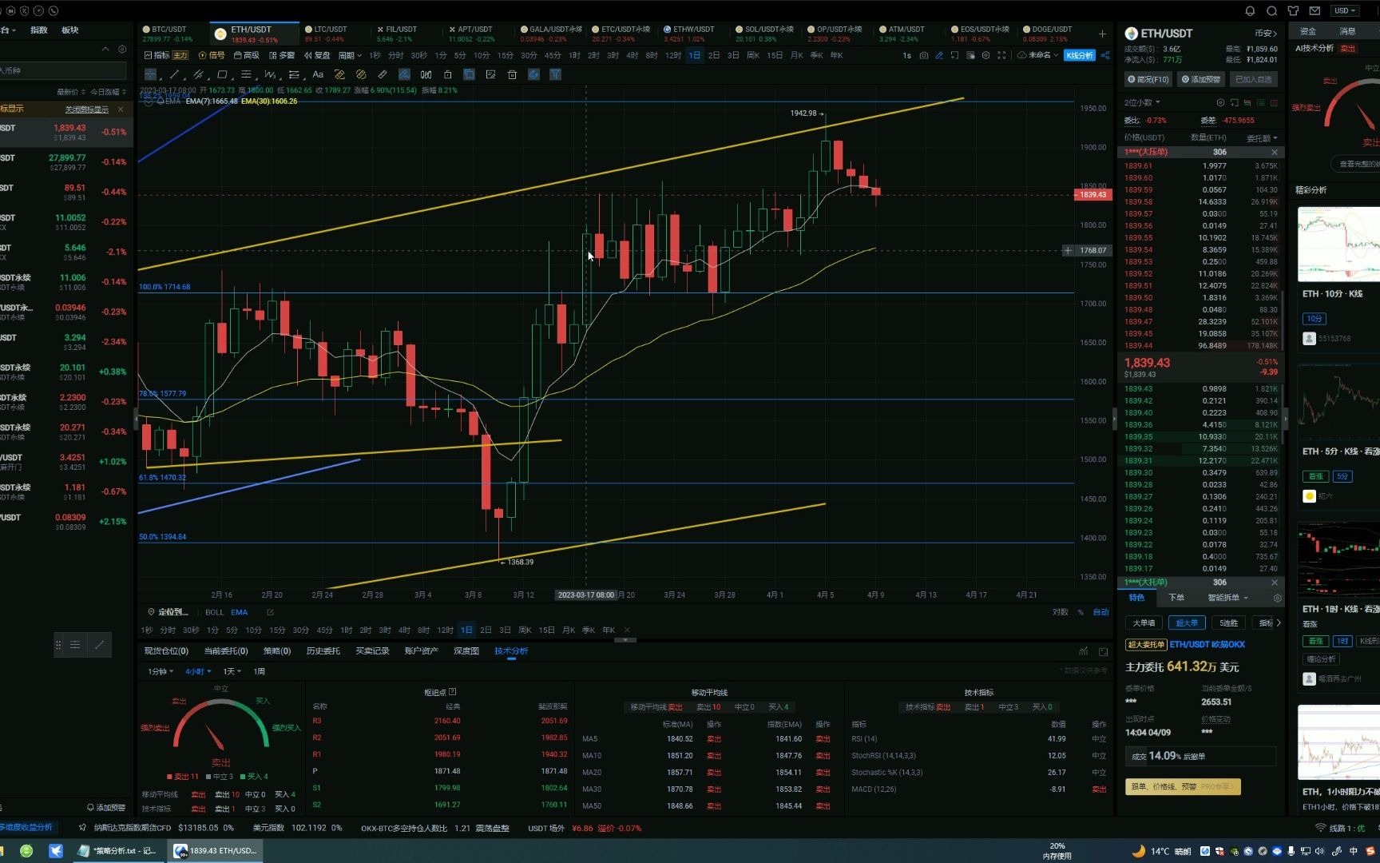This screenshot has width=1380, height=863.
Task: Select the Aa text annotation tool
Action: [318, 74]
